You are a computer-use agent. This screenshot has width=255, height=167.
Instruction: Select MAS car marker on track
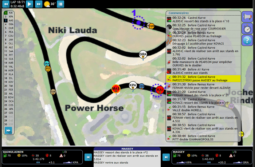tap(116, 89)
